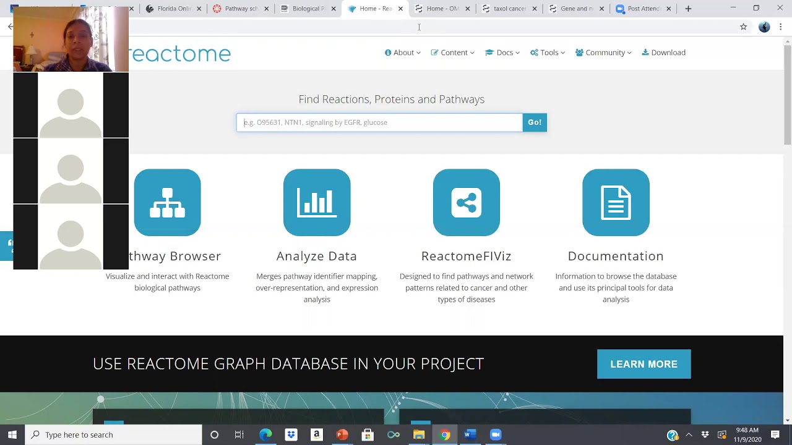The width and height of the screenshot is (792, 445).
Task: Click the Go! search button
Action: 535,122
